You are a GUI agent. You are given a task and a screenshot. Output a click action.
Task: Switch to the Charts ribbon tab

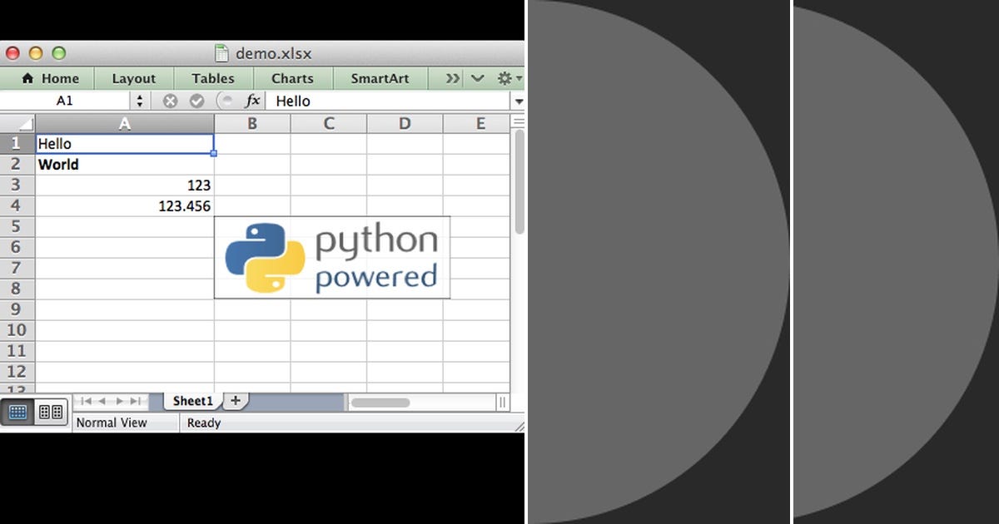[x=292, y=77]
